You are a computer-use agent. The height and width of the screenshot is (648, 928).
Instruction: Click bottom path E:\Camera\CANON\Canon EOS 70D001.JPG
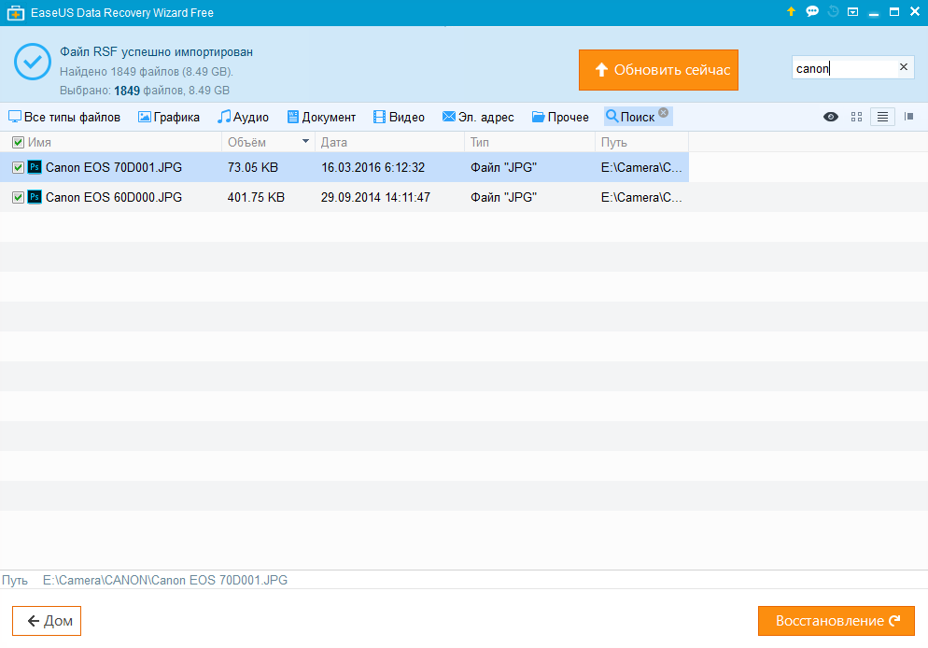[x=165, y=580]
